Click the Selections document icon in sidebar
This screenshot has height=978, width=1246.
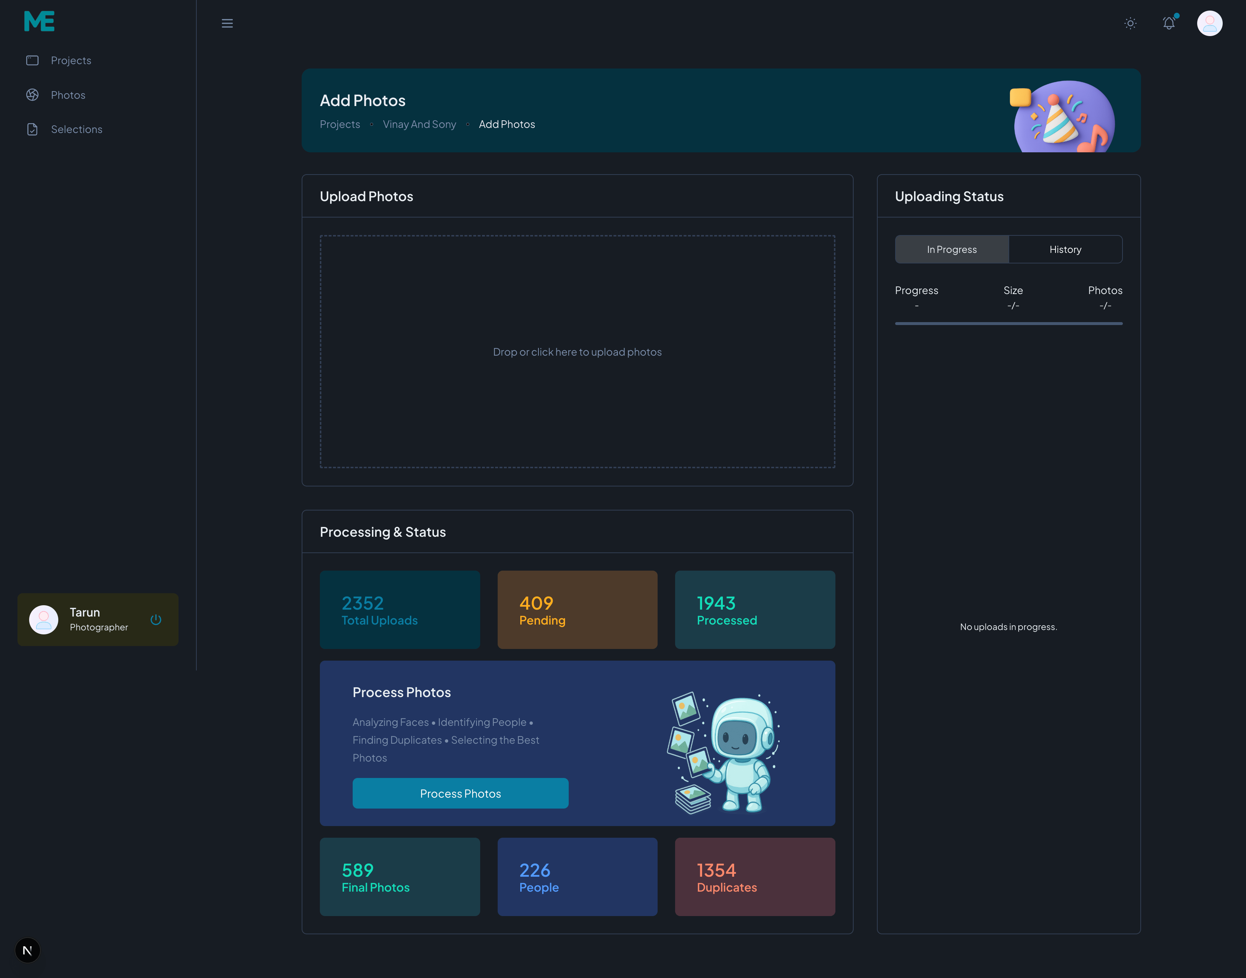tap(33, 129)
